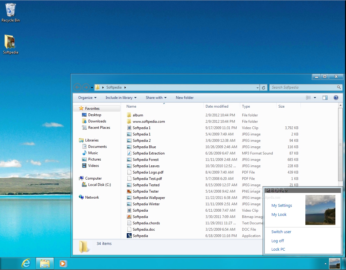Create a New folder

pyautogui.click(x=185, y=98)
